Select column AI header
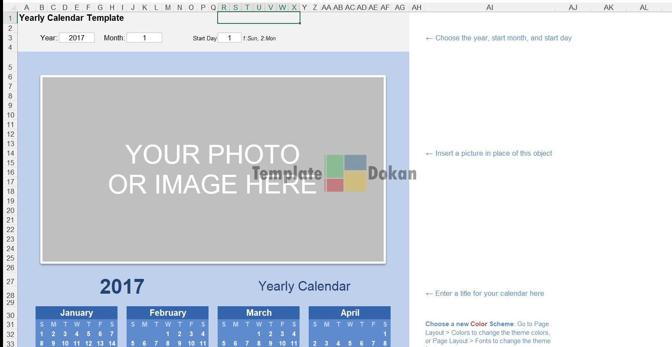Viewport: 672px width, 347px height. click(489, 7)
